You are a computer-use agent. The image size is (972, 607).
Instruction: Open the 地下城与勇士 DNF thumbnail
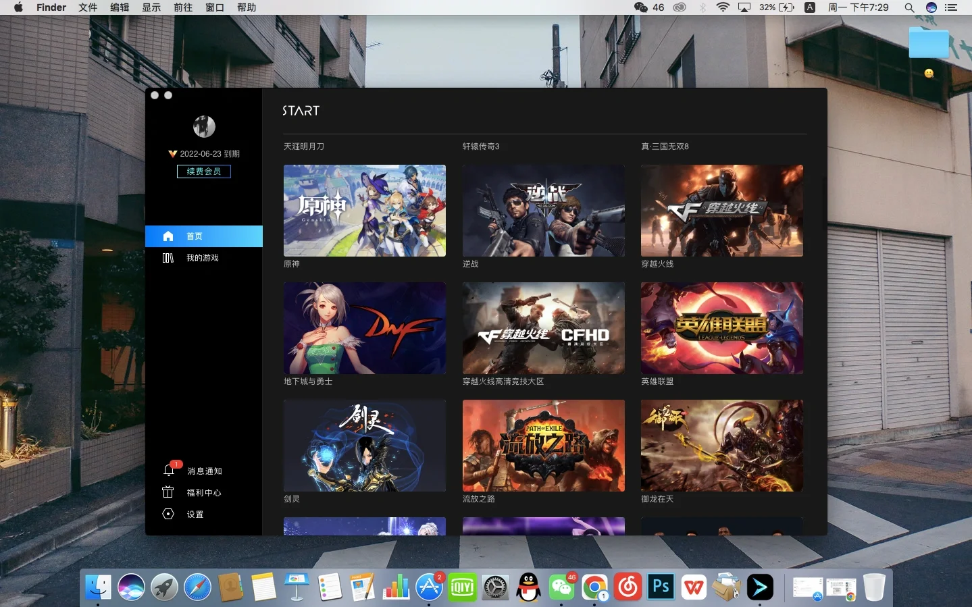(x=365, y=328)
